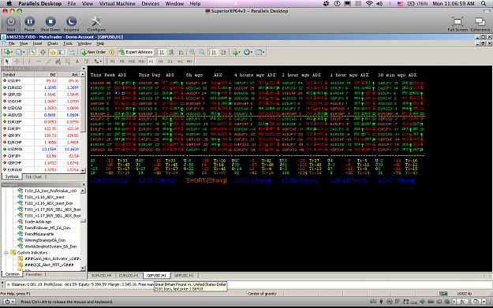Switch to line chart view
Screen dimensions: 493x308
181,52
